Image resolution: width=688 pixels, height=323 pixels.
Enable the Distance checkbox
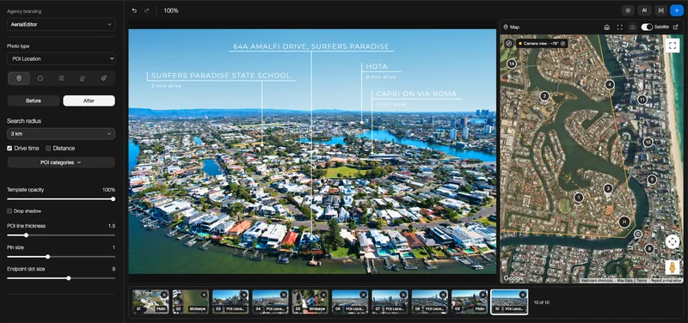pyautogui.click(x=48, y=148)
